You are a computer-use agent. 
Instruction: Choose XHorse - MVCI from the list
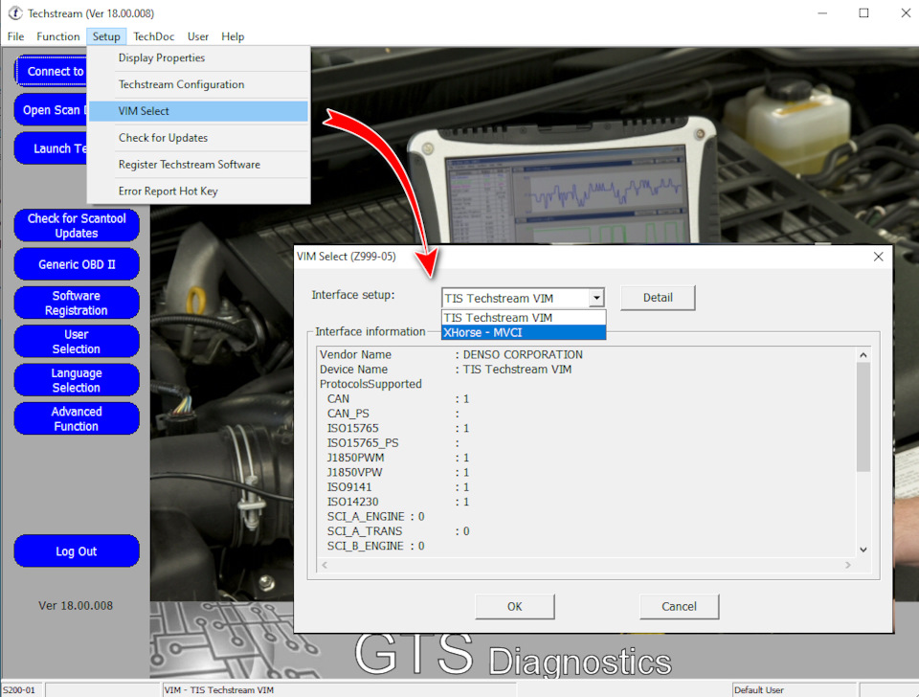click(x=524, y=332)
